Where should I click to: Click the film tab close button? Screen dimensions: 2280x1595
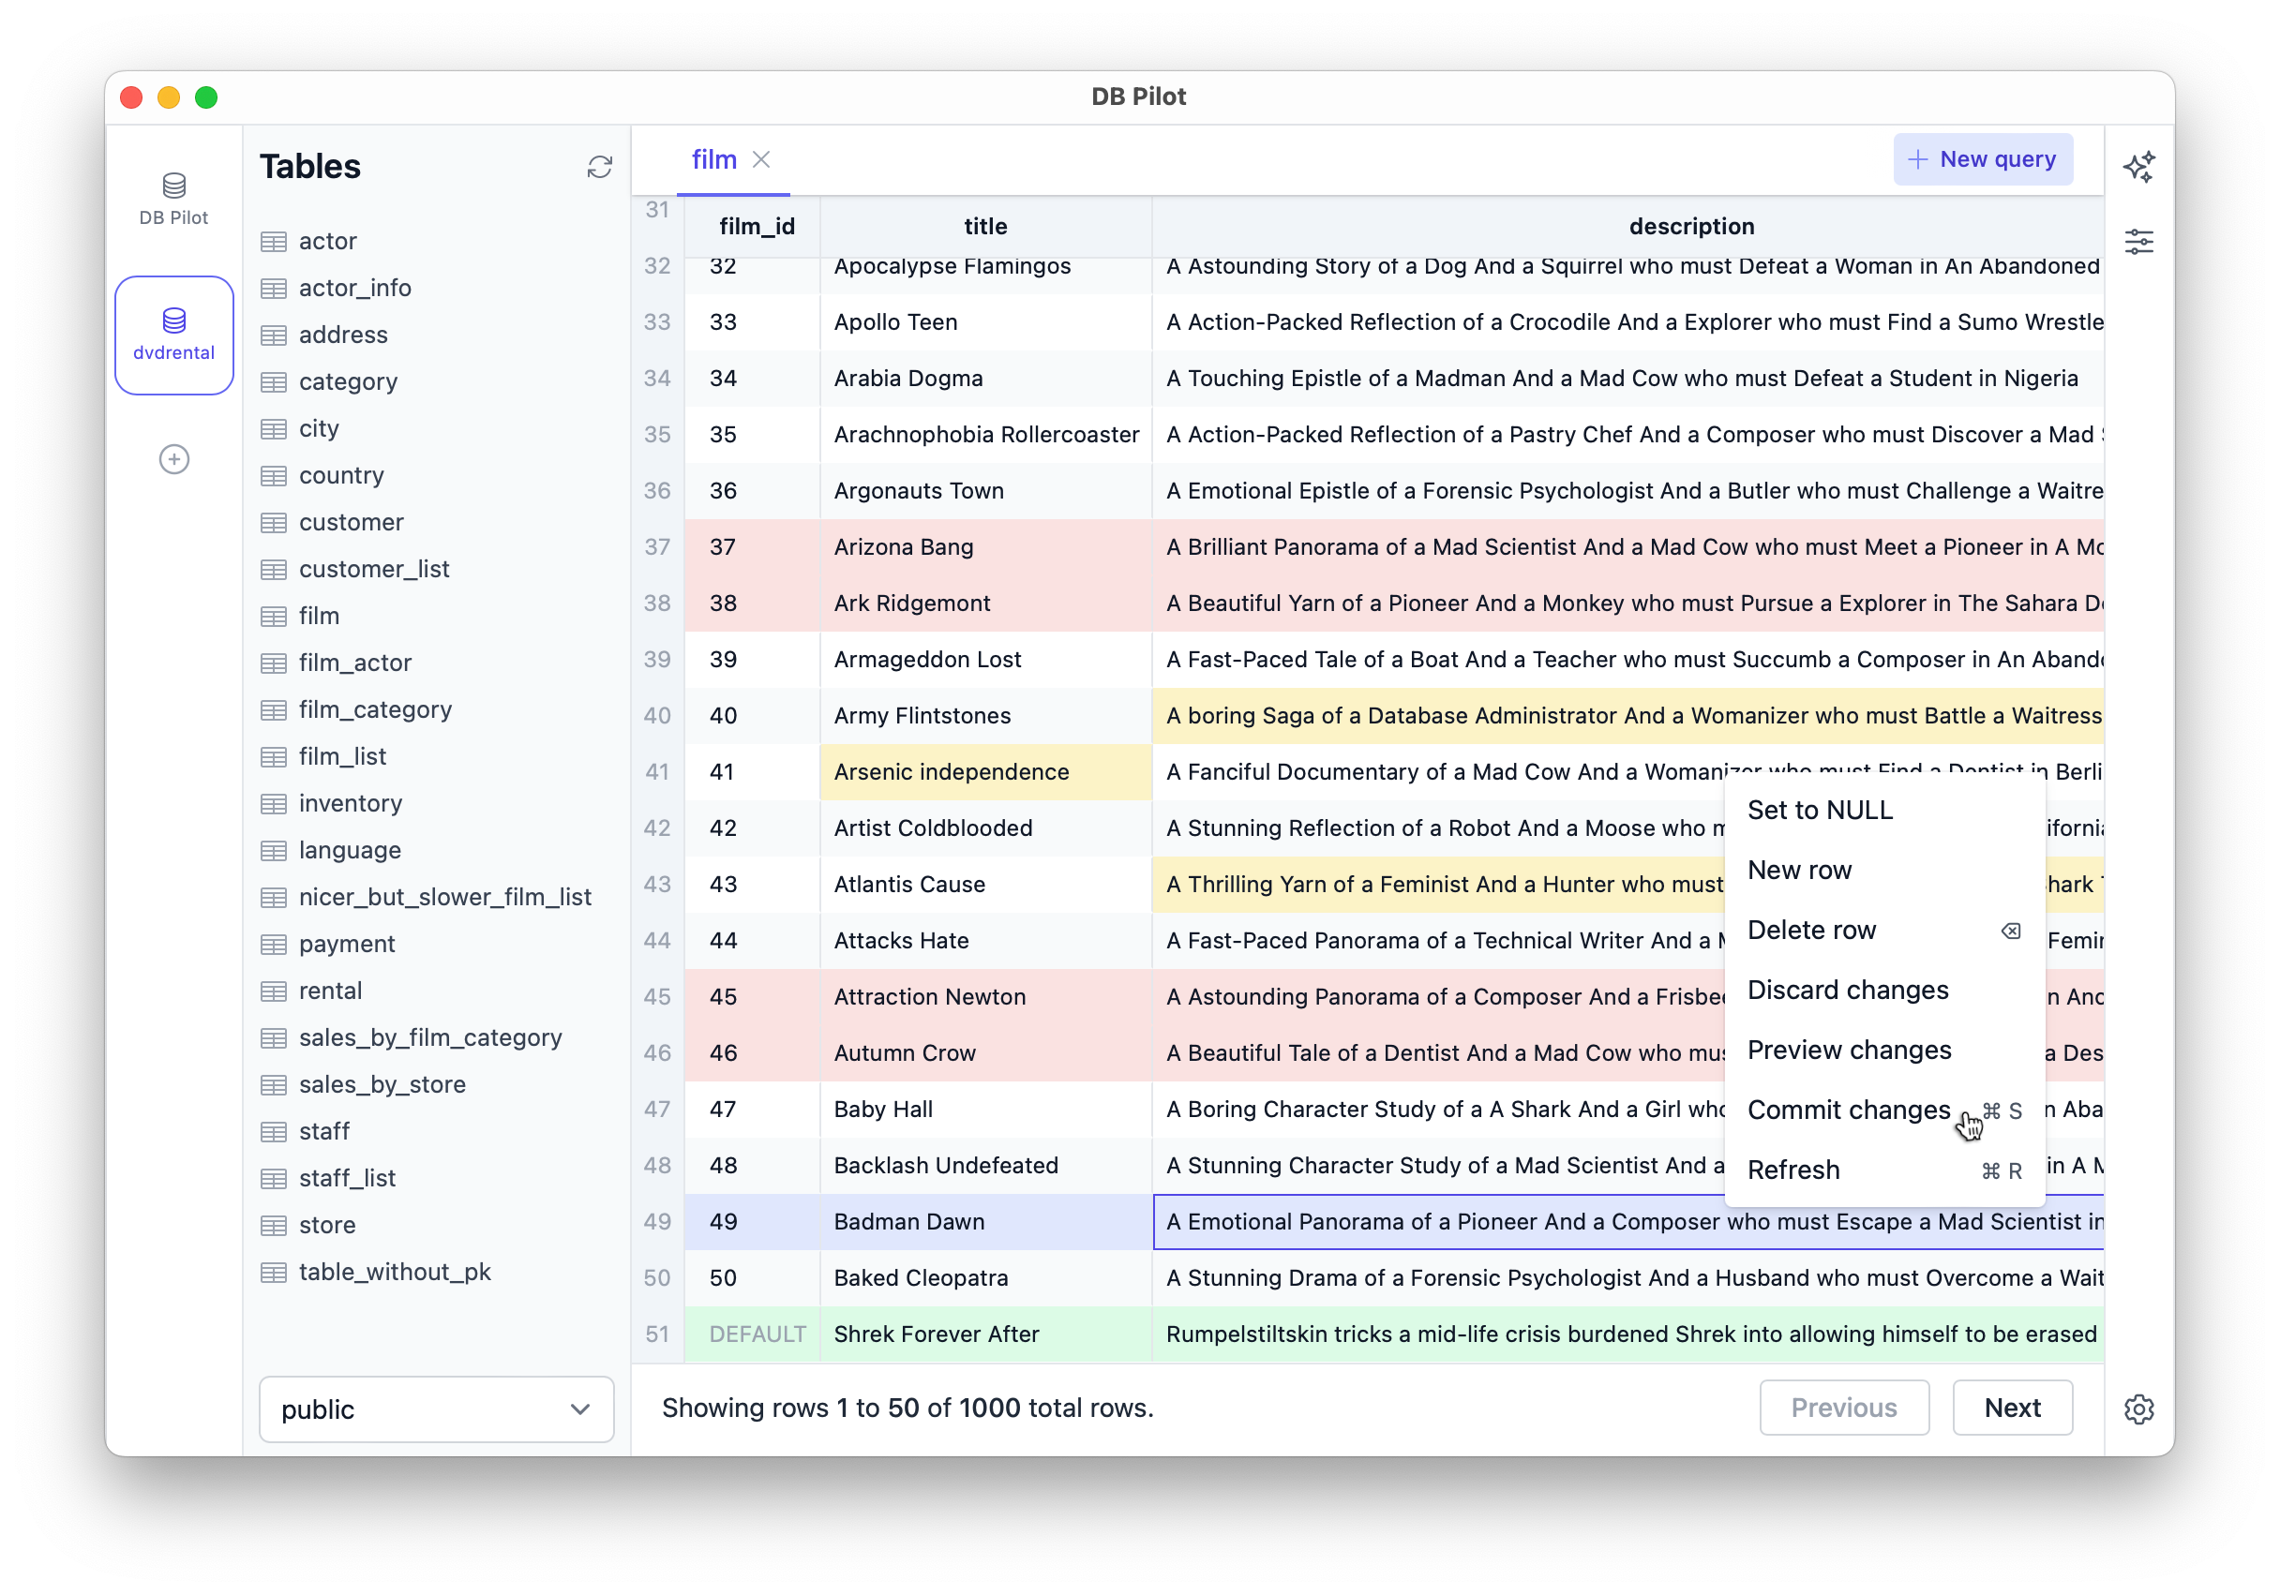click(x=762, y=159)
